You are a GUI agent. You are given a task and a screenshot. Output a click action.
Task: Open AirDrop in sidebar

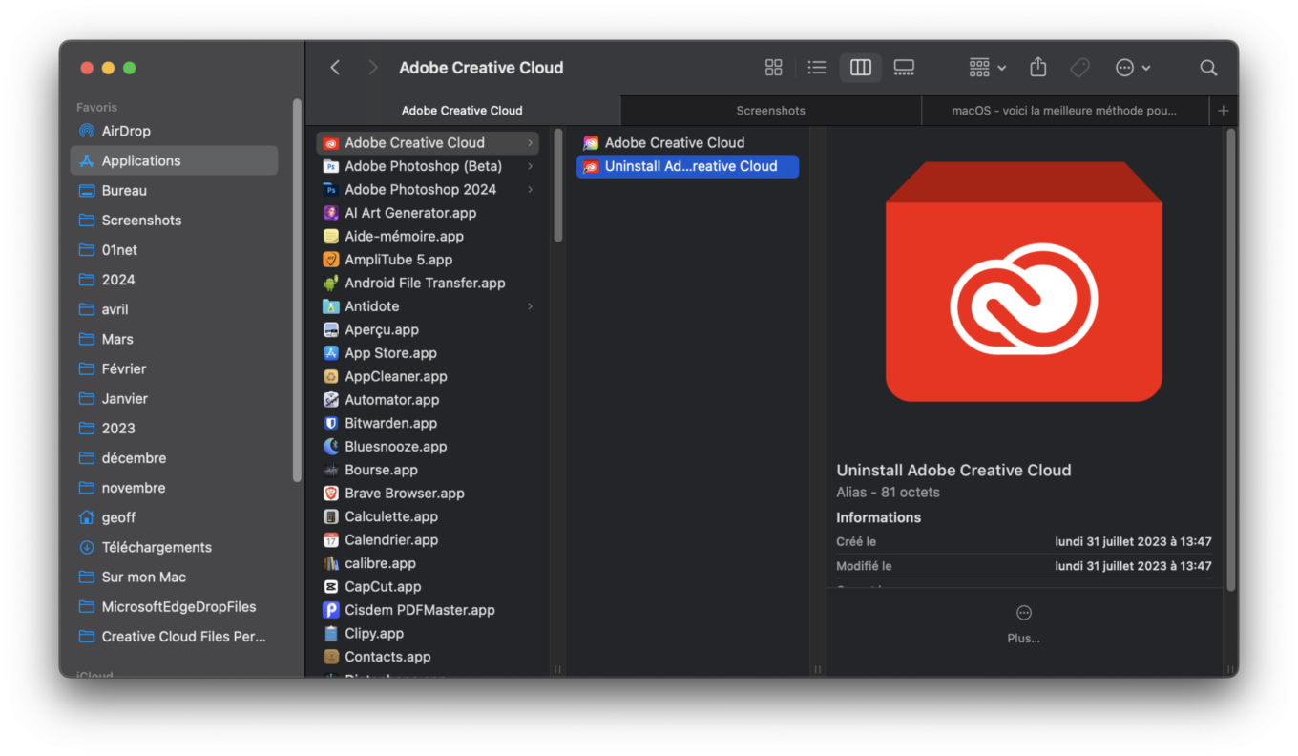pyautogui.click(x=174, y=131)
